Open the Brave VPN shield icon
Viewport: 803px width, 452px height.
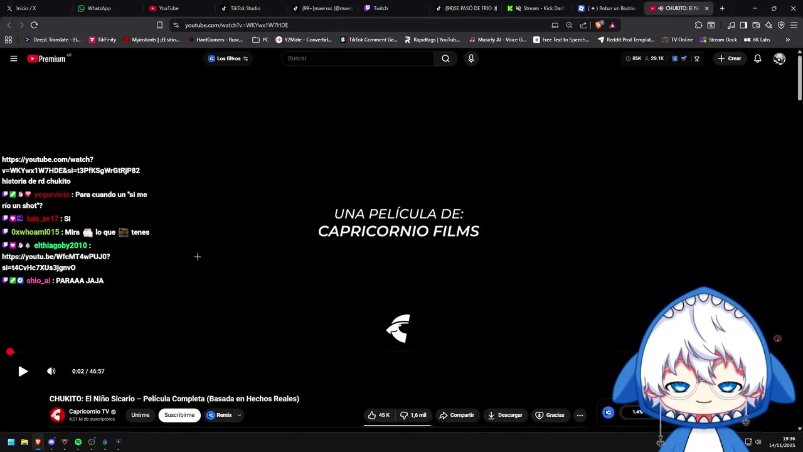[x=781, y=25]
